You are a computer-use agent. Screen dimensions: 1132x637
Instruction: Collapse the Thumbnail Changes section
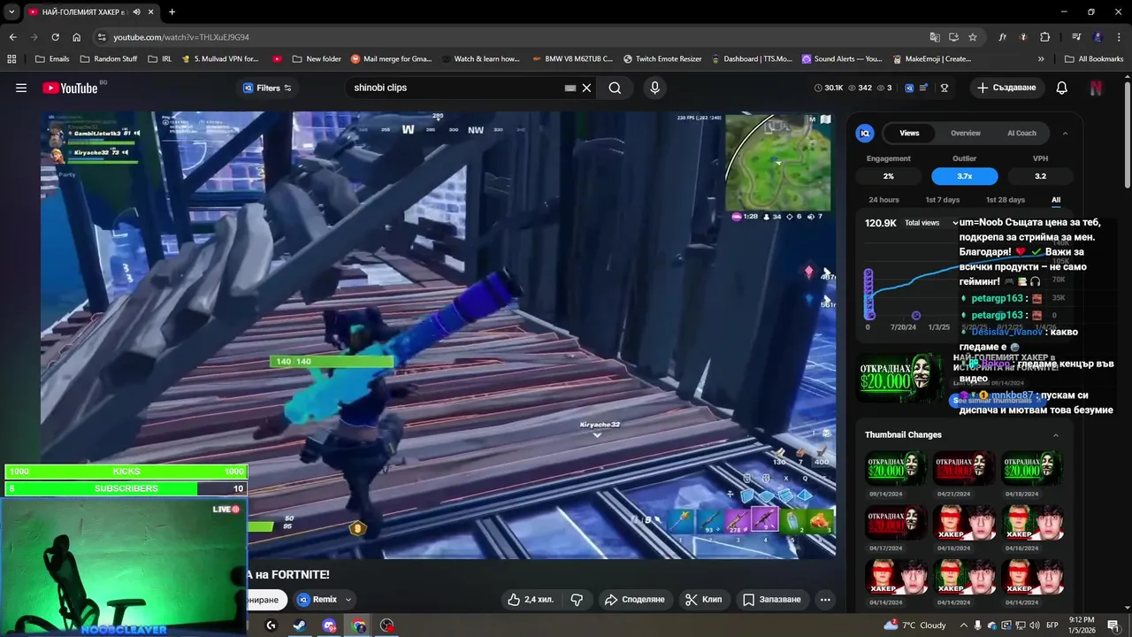(x=1055, y=435)
